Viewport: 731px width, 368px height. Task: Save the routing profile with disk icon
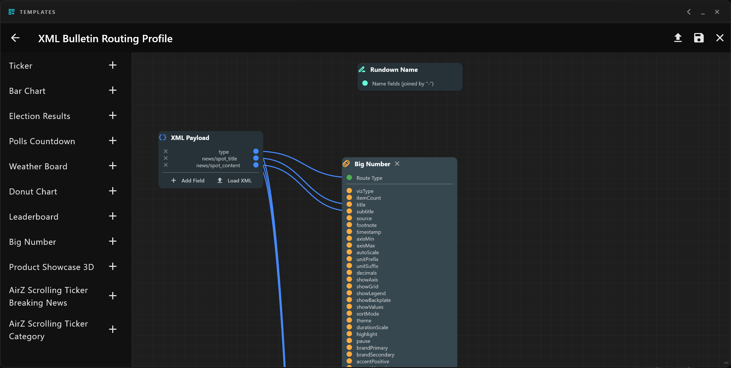coord(699,38)
